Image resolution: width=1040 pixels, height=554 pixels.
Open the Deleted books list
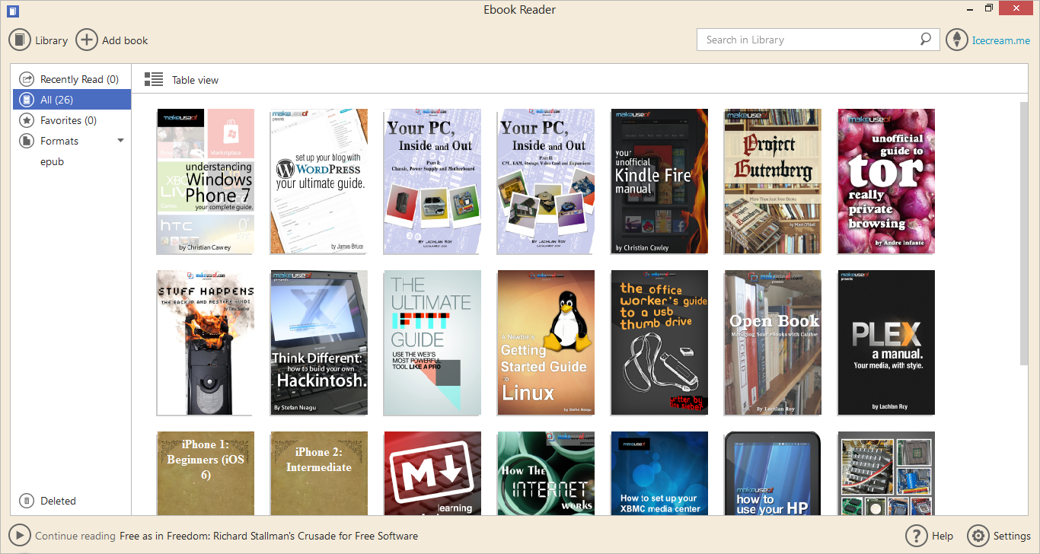58,501
